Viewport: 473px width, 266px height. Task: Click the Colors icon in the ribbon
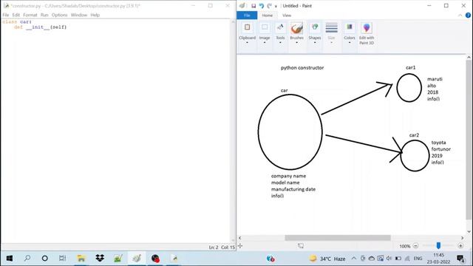pos(350,27)
